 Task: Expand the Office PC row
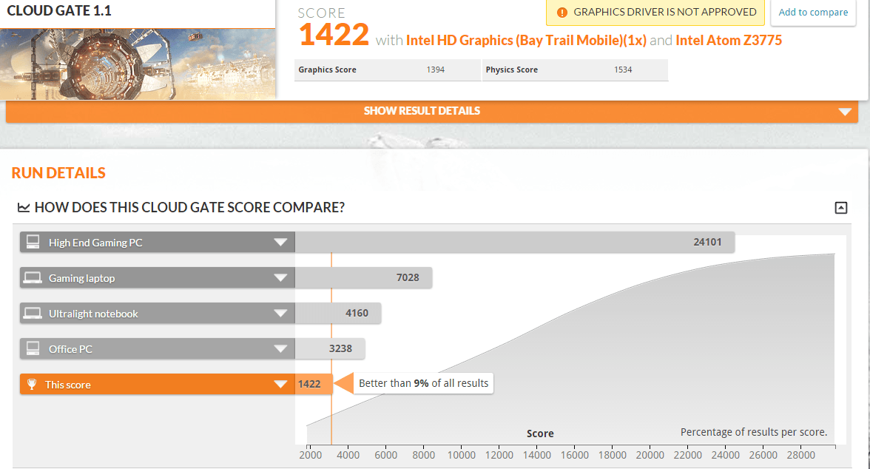281,348
